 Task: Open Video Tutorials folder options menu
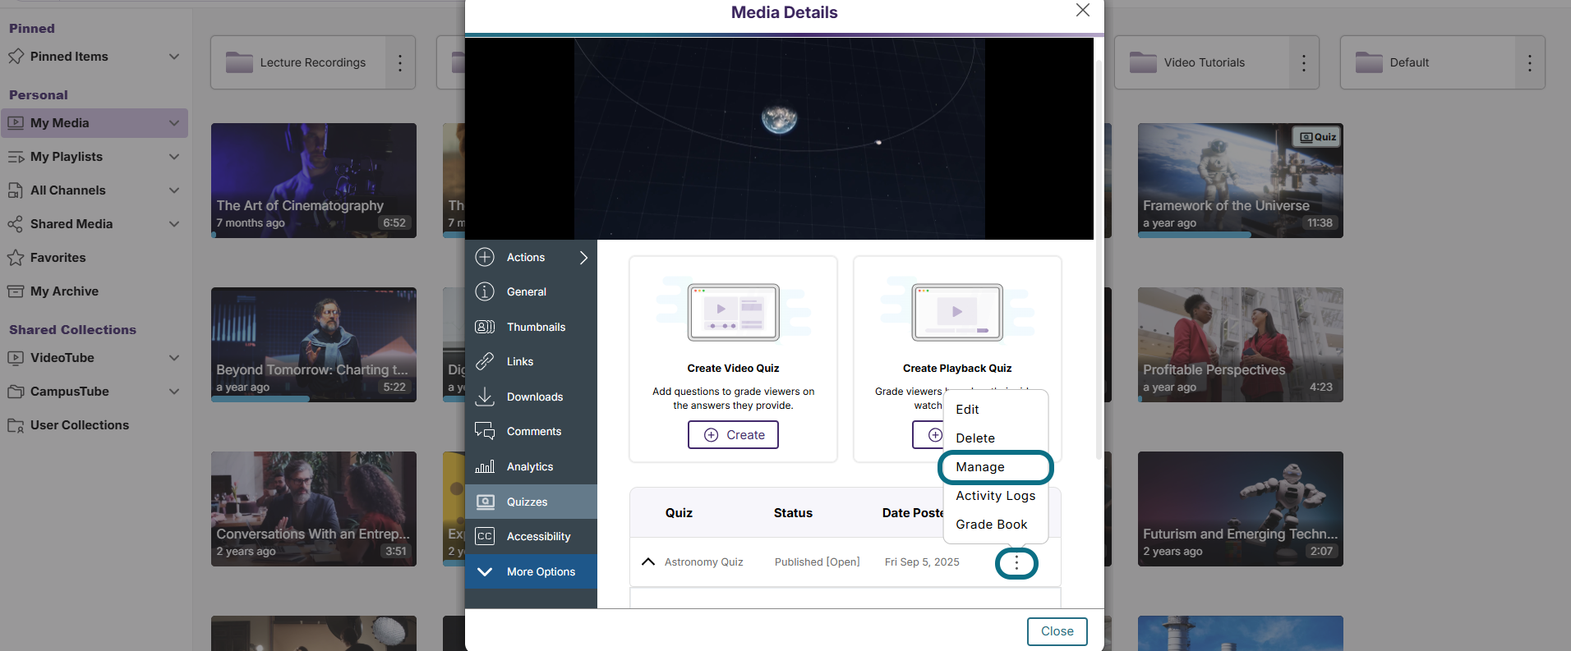point(1304,62)
